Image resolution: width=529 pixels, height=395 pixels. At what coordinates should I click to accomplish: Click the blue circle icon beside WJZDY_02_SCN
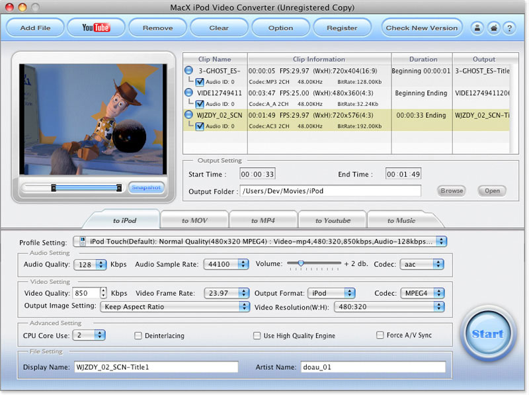click(189, 114)
